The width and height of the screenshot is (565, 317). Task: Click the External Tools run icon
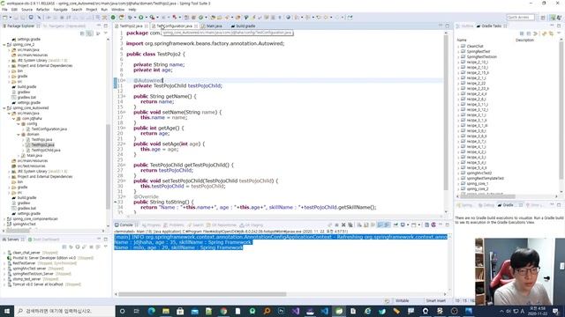point(153,18)
